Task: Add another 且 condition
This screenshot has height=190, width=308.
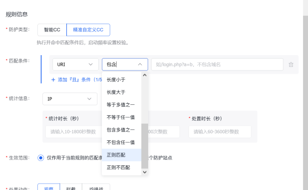Action: pos(77,80)
